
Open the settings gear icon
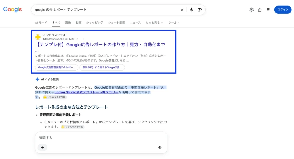point(252,10)
